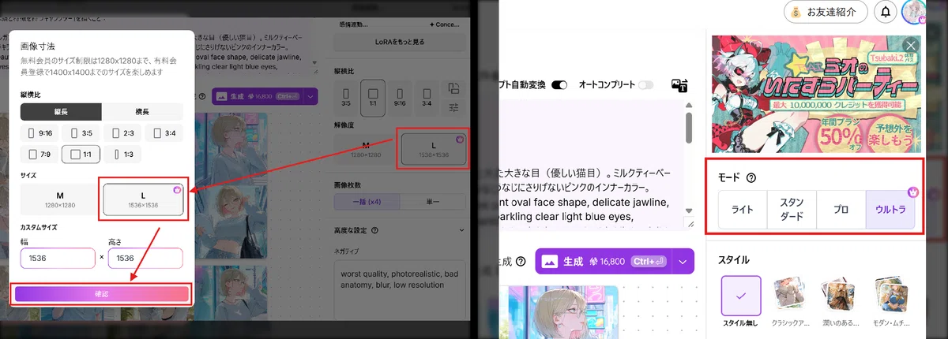This screenshot has width=948, height=339.
Task: Choose the 1:3 ratio in dialog
Action: tap(123, 155)
